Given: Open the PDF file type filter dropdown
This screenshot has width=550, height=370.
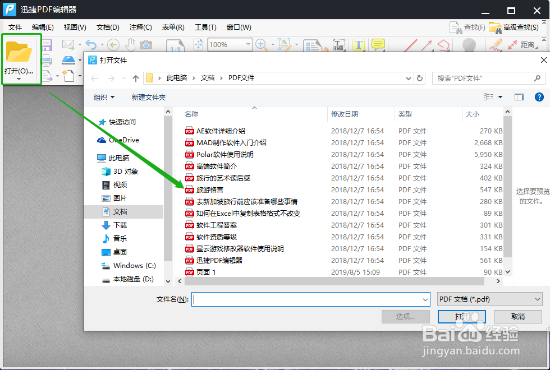Looking at the screenshot, I should 489,299.
